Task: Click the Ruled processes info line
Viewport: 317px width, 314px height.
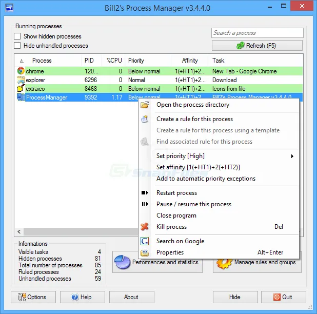Action: tap(60, 272)
